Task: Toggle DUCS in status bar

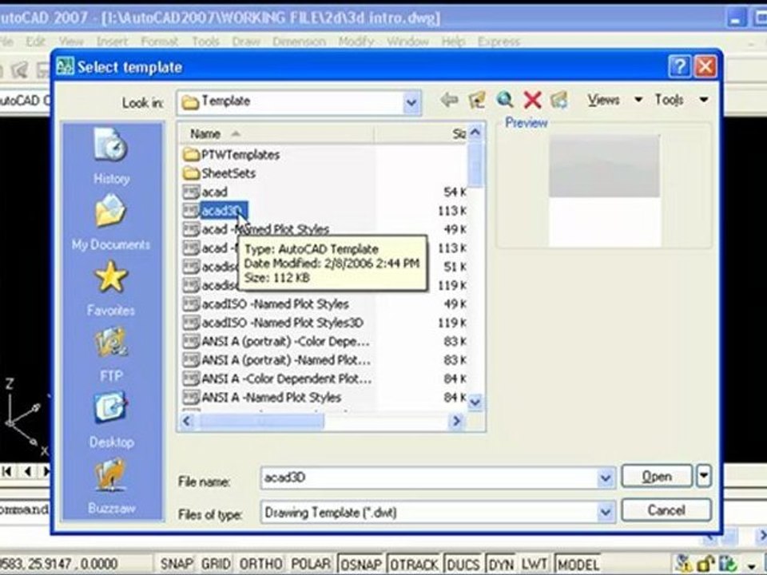Action: point(463,564)
